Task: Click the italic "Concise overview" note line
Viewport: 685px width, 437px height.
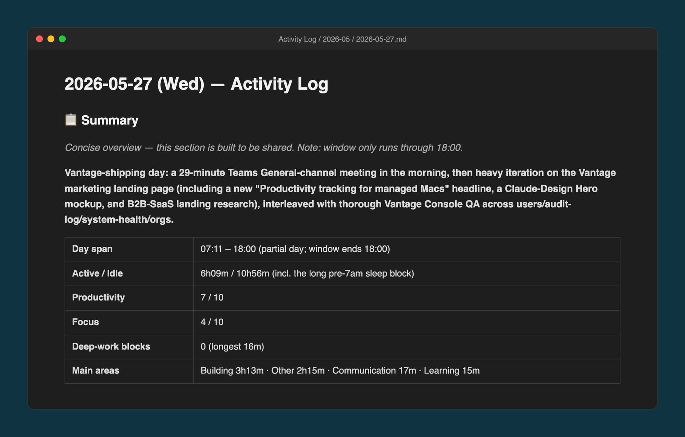Action: click(x=264, y=147)
